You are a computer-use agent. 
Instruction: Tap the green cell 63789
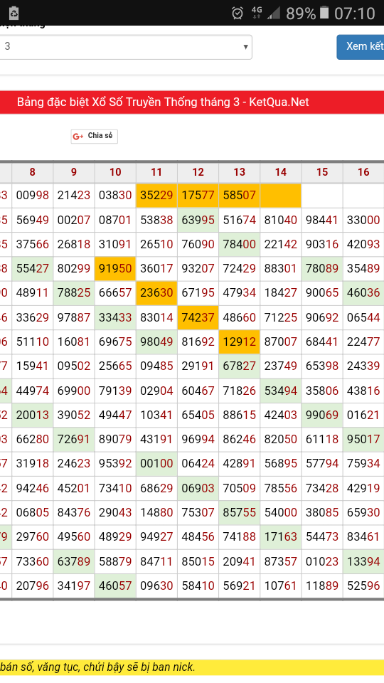point(73,561)
